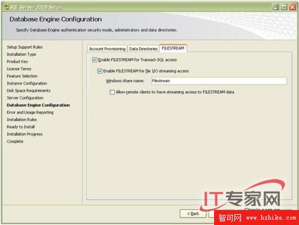Click the SQL Server Setup title bar icon

click(7, 7)
